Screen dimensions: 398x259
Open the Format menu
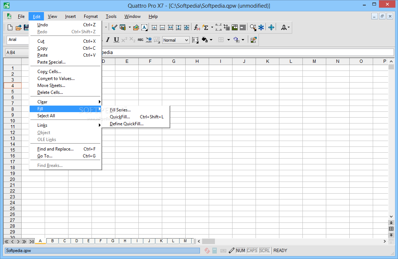click(x=90, y=16)
